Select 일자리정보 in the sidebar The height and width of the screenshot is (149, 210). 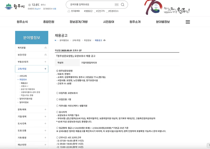(24, 102)
